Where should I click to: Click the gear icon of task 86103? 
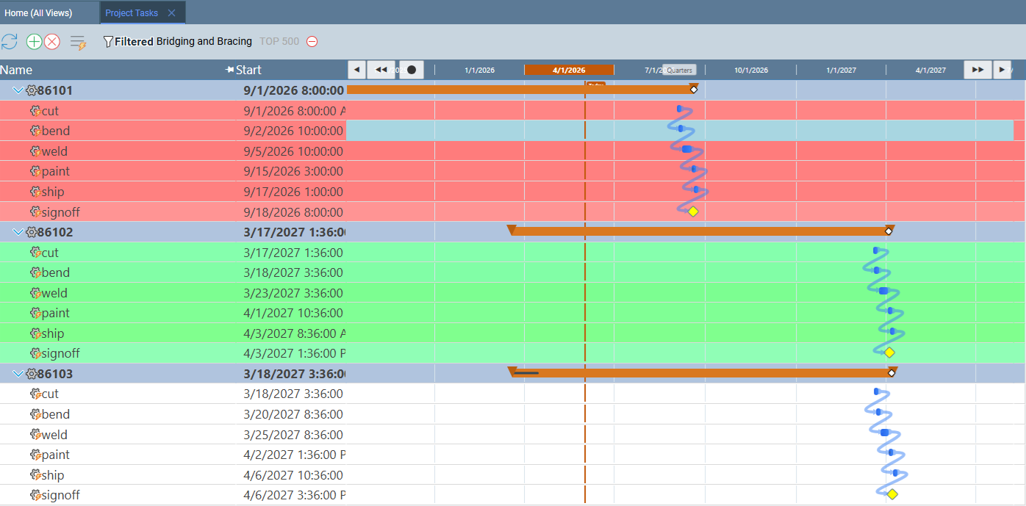[x=32, y=374]
